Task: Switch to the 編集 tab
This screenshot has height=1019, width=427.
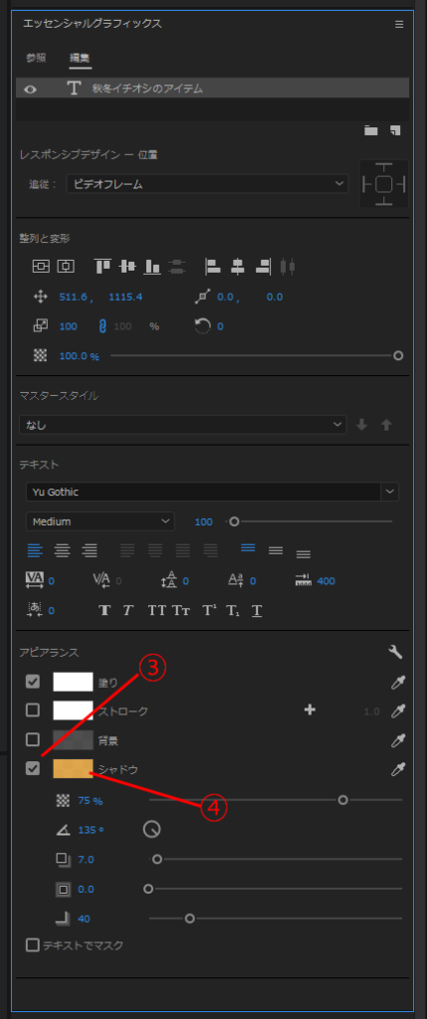Action: (81, 58)
